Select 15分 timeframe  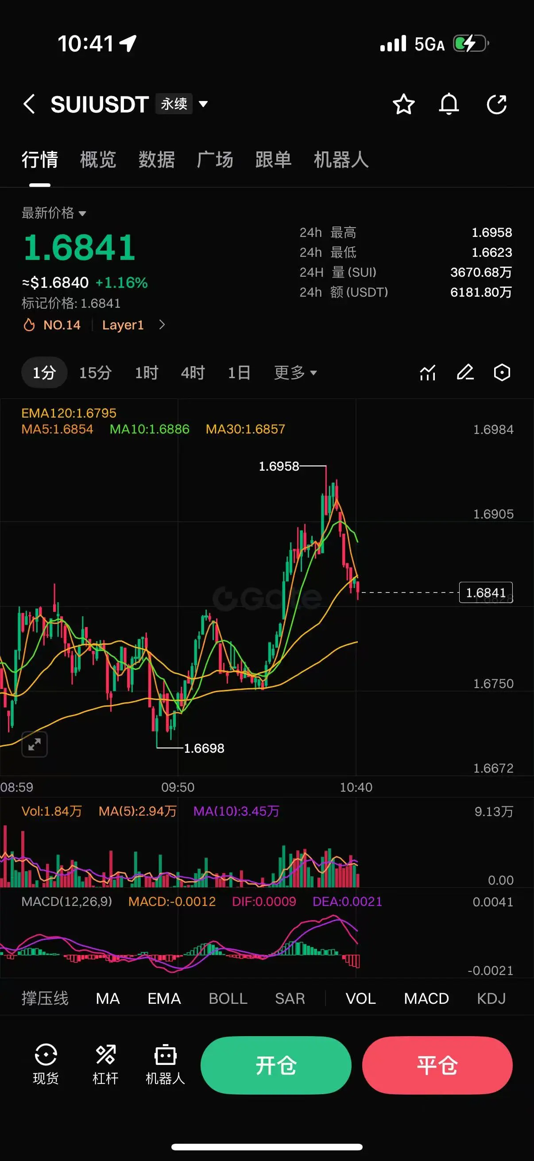pyautogui.click(x=96, y=373)
